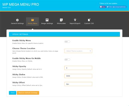
Task: Open the Import/Export tab label
Action: point(75,23)
